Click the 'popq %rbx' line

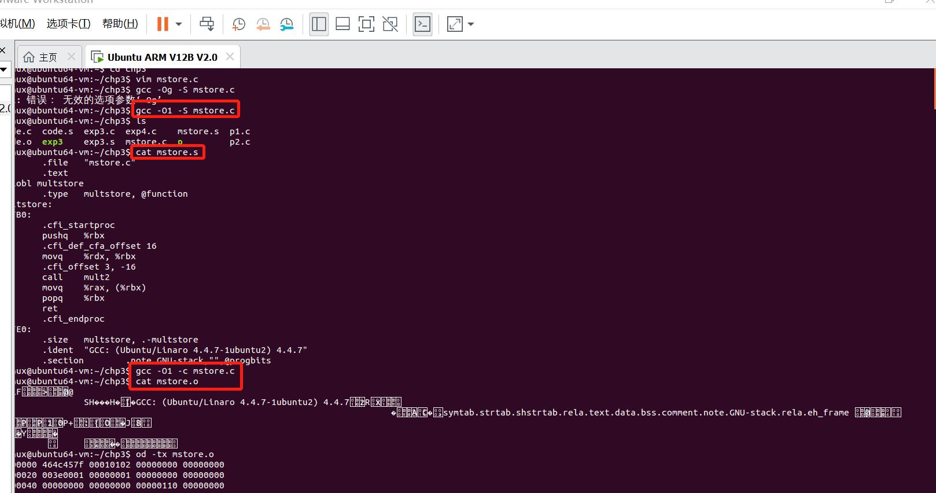73,298
